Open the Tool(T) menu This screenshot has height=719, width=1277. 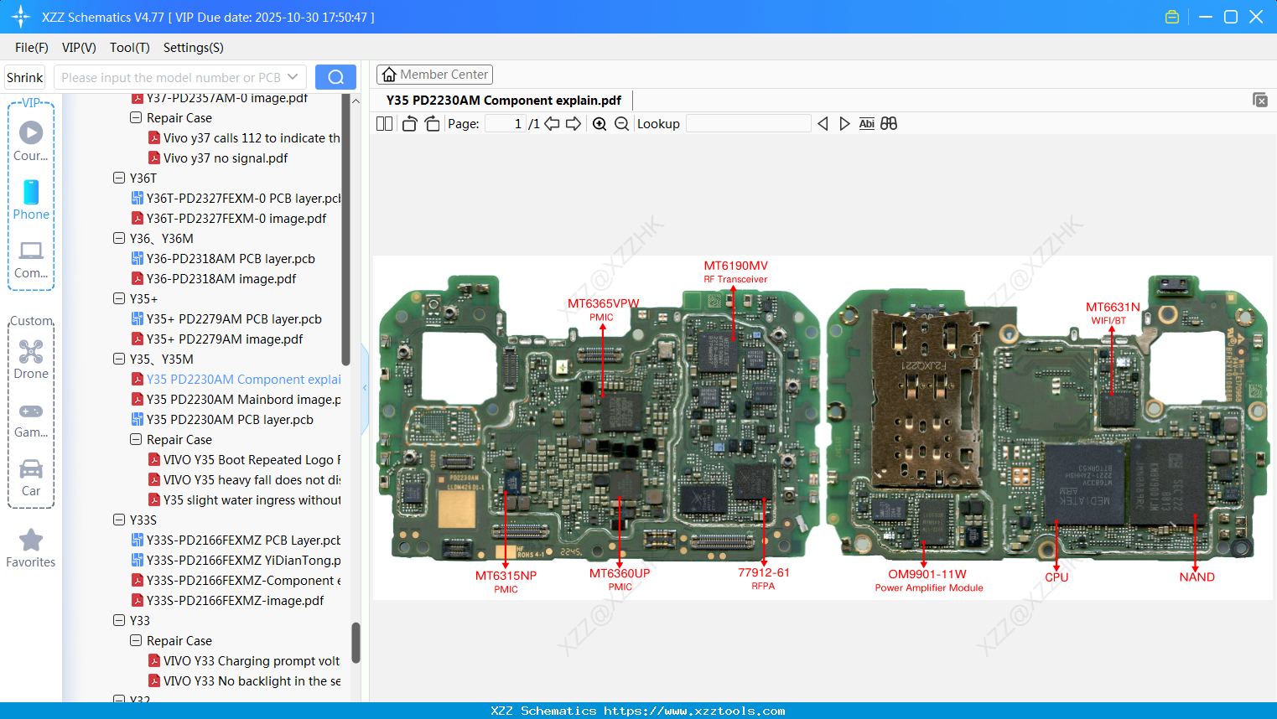pos(129,48)
